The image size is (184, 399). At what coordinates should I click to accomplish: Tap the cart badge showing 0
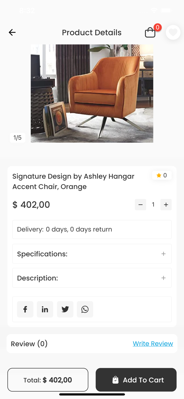coord(157,27)
